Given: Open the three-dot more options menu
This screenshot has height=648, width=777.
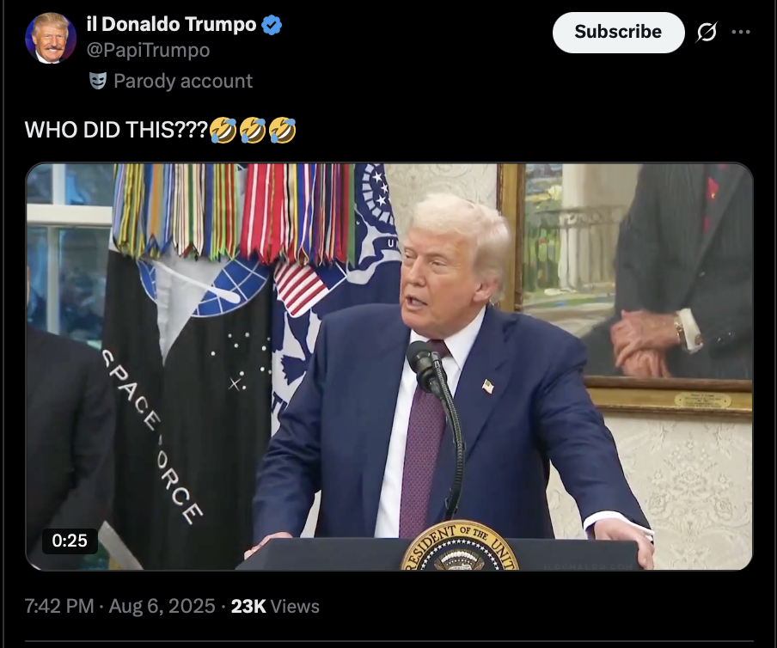Looking at the screenshot, I should [741, 32].
